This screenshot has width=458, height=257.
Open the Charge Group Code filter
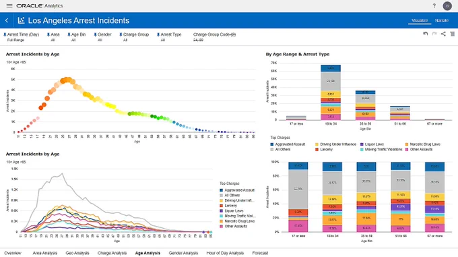pyautogui.click(x=214, y=37)
